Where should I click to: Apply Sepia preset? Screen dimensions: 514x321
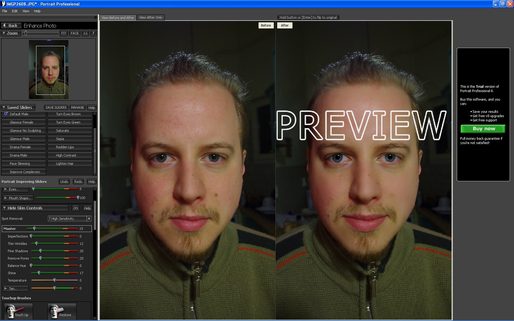coord(70,139)
